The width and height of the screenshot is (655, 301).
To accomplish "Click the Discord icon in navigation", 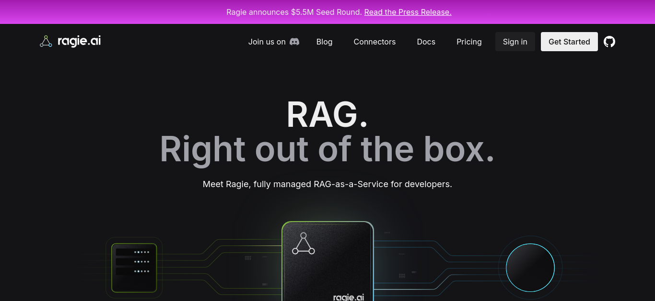I will pyautogui.click(x=294, y=42).
